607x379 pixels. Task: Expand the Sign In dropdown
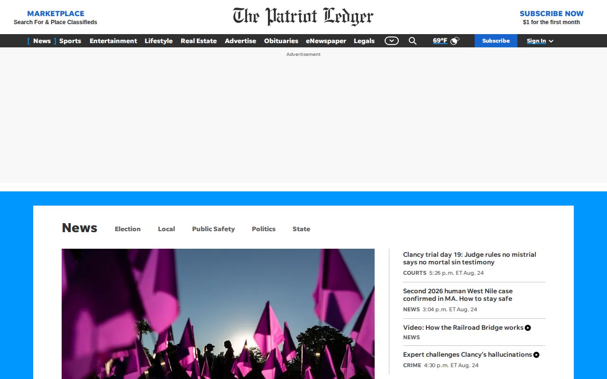coord(540,41)
